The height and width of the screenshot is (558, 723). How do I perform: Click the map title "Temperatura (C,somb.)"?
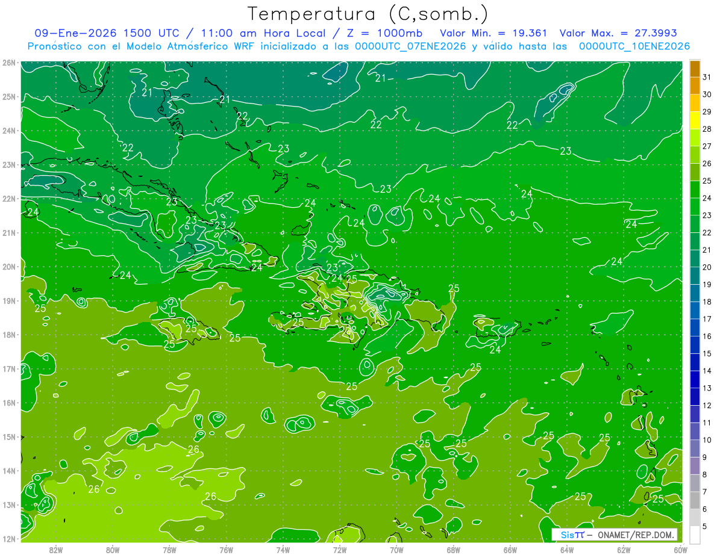(x=368, y=14)
